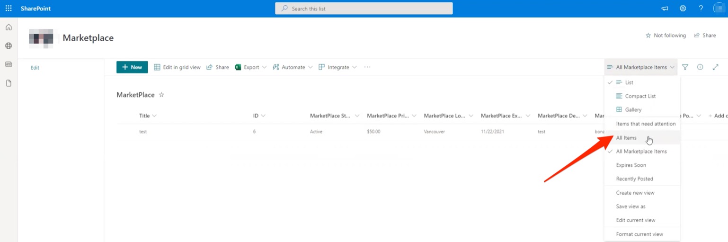Open the settings gear icon
Screen dimensions: 728x242
coord(683,9)
